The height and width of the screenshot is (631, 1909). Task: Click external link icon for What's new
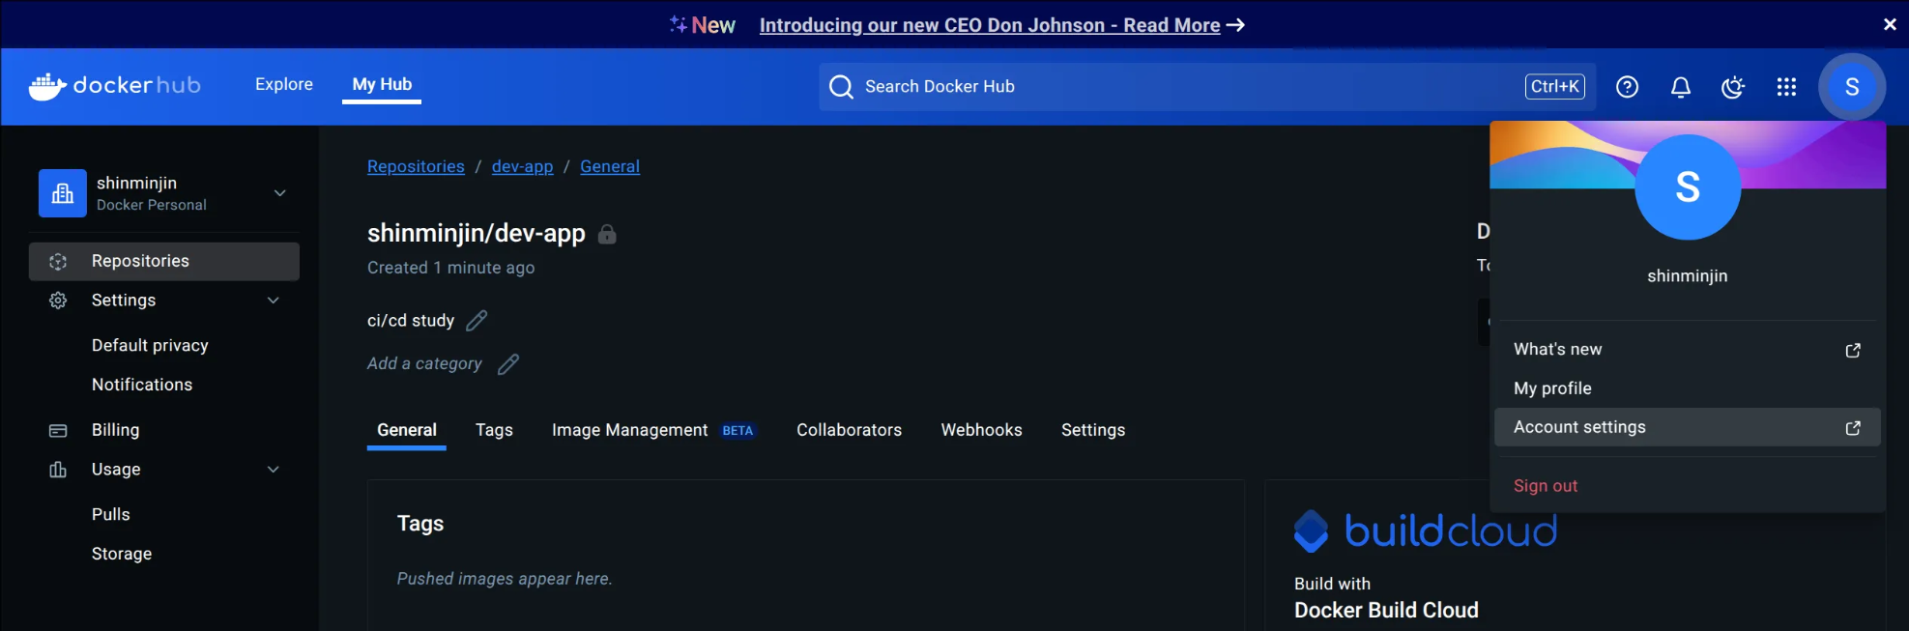pos(1853,350)
